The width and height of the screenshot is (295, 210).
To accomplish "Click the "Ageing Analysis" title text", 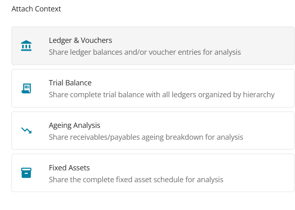I will (x=75, y=125).
